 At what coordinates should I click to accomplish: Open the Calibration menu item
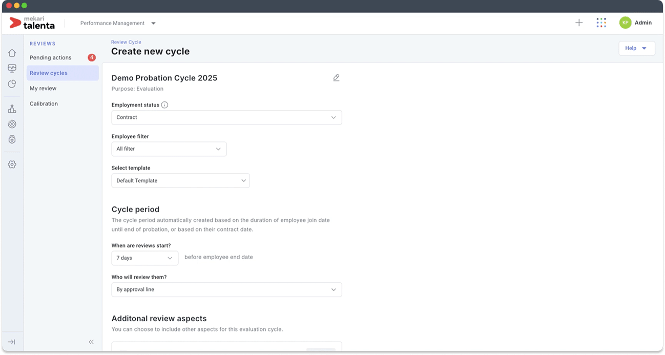tap(44, 104)
